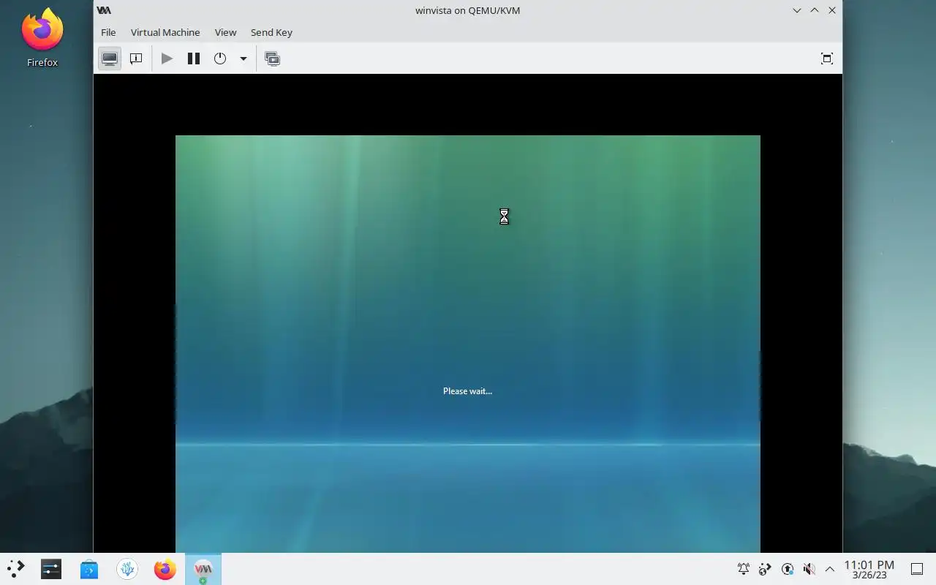Viewport: 936px width, 585px height.
Task: Open Firefox desktop shortcut
Action: (42, 38)
